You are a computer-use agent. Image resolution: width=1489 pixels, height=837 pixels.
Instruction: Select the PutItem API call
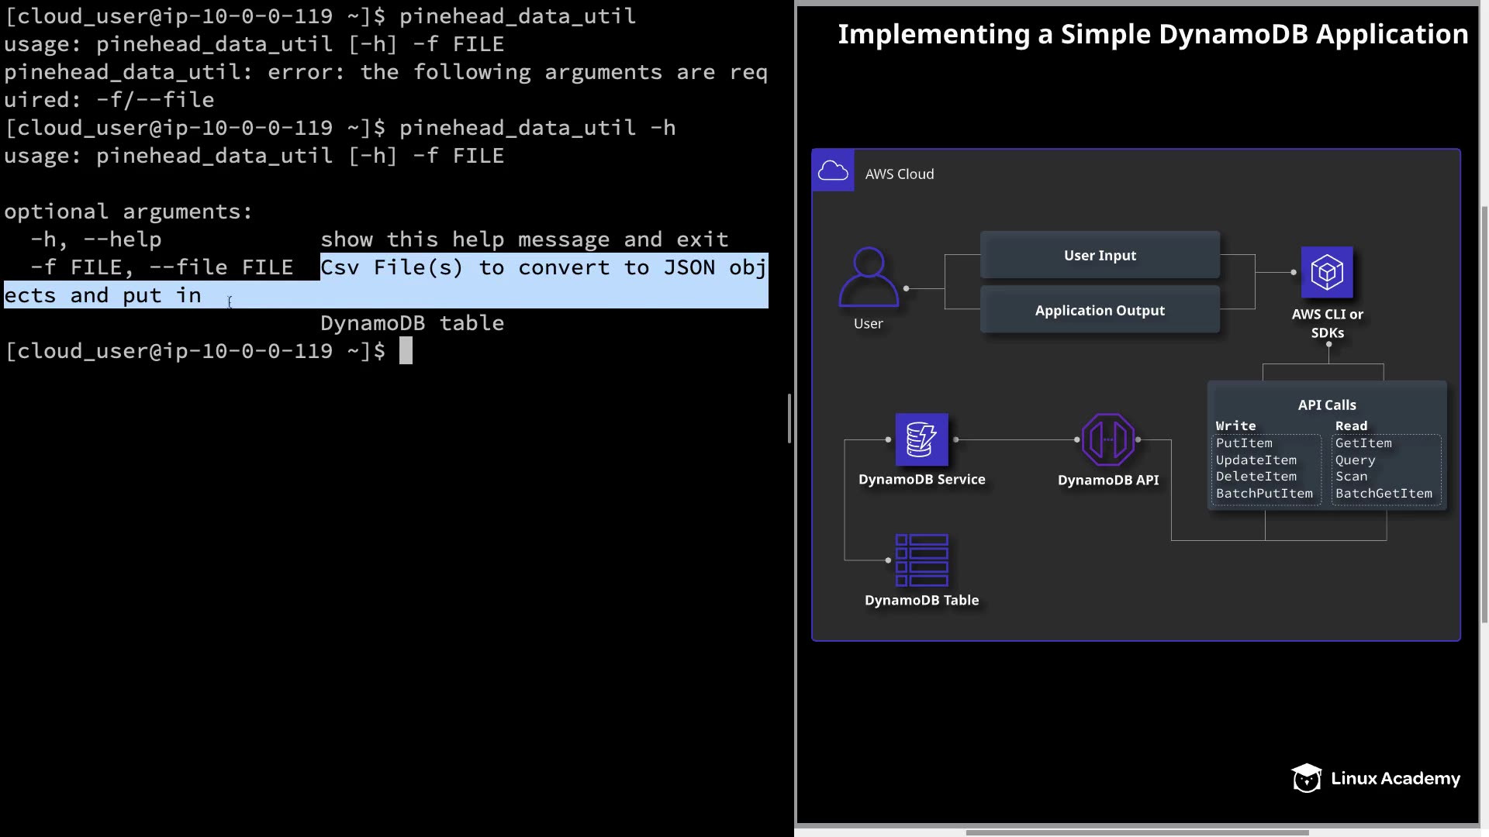coord(1244,443)
